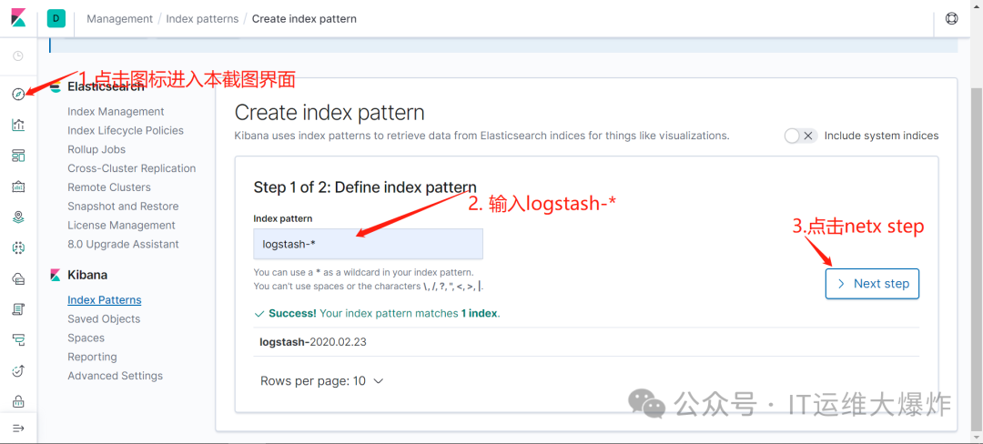
Task: Open Index Management link
Action: point(116,112)
